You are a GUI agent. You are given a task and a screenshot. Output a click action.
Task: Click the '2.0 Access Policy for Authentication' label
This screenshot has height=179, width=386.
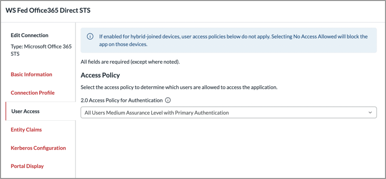pyautogui.click(x=122, y=100)
